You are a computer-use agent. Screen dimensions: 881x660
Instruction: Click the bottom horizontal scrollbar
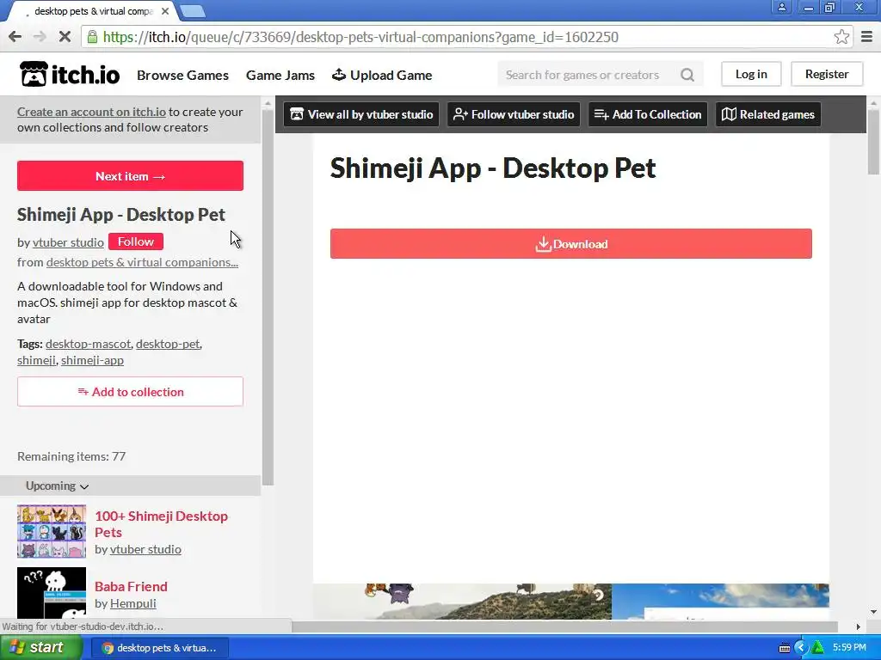coord(564,626)
